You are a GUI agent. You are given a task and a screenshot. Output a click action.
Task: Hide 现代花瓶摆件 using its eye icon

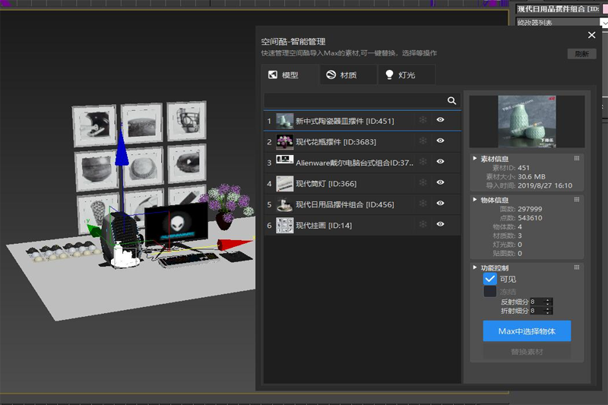[x=441, y=141]
